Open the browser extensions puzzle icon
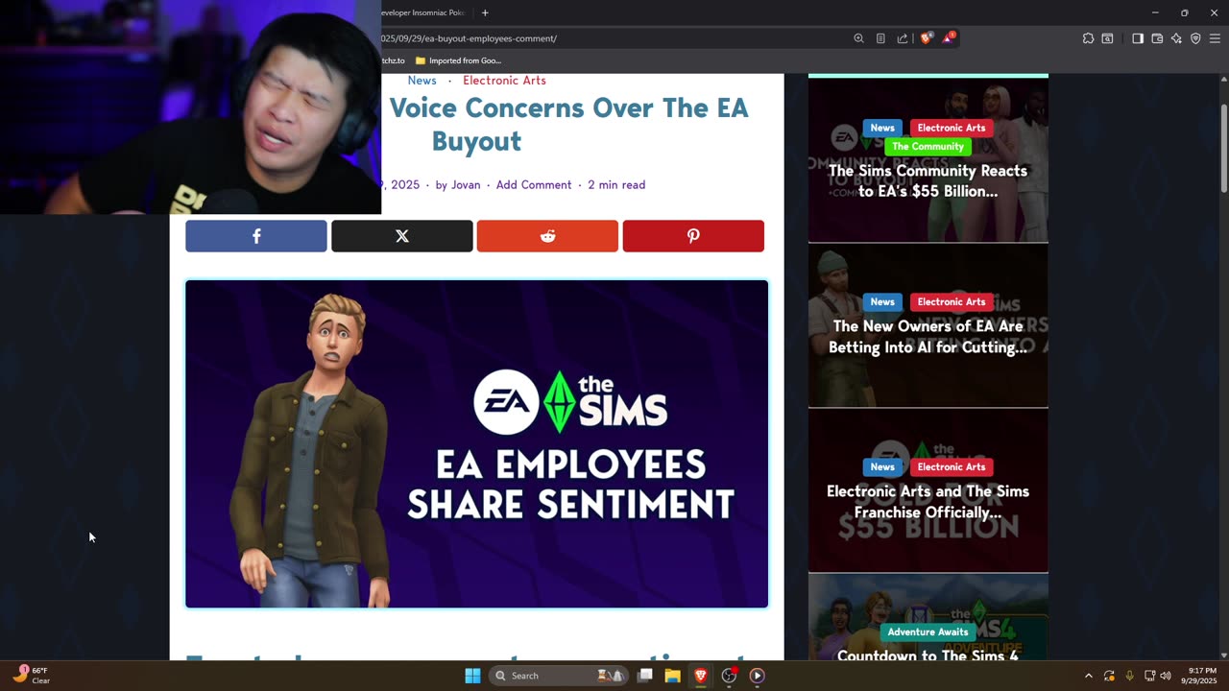 1088,38
